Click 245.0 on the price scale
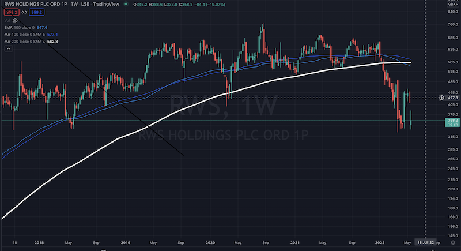 click(x=453, y=169)
